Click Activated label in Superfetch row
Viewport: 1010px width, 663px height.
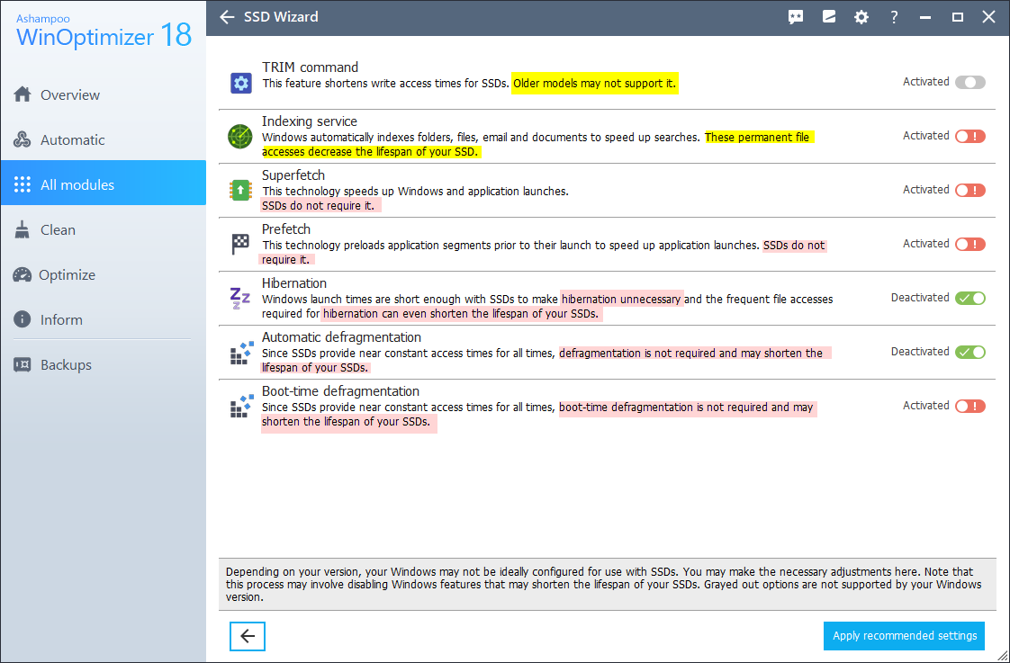pyautogui.click(x=925, y=189)
